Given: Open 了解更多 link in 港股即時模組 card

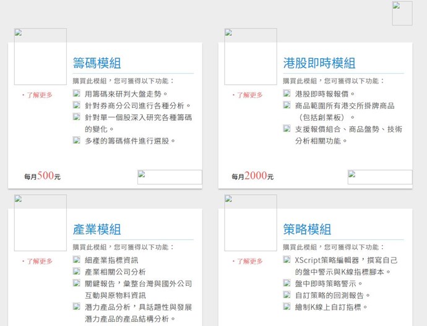Looking at the screenshot, I should [x=250, y=95].
